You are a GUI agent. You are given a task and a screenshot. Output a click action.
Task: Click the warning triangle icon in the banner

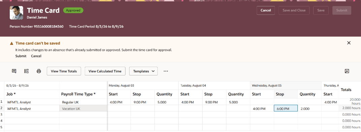click(x=11, y=43)
